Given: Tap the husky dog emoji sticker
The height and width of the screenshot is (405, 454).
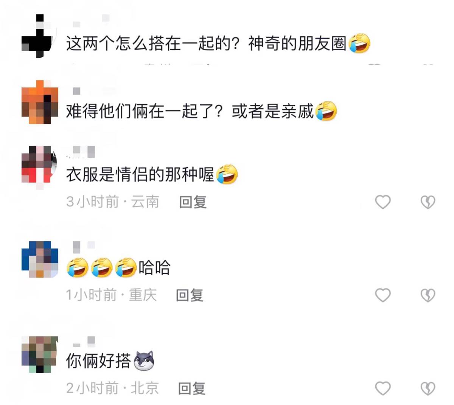Looking at the screenshot, I should pyautogui.click(x=144, y=361).
